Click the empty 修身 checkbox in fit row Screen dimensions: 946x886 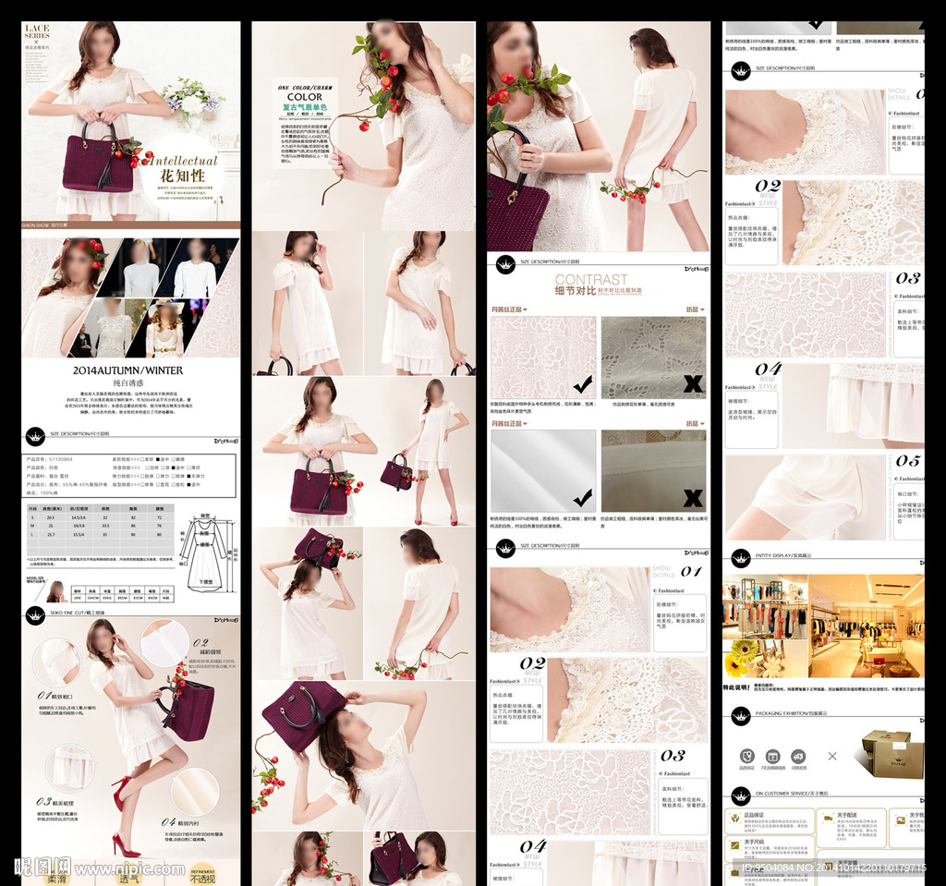(x=142, y=485)
